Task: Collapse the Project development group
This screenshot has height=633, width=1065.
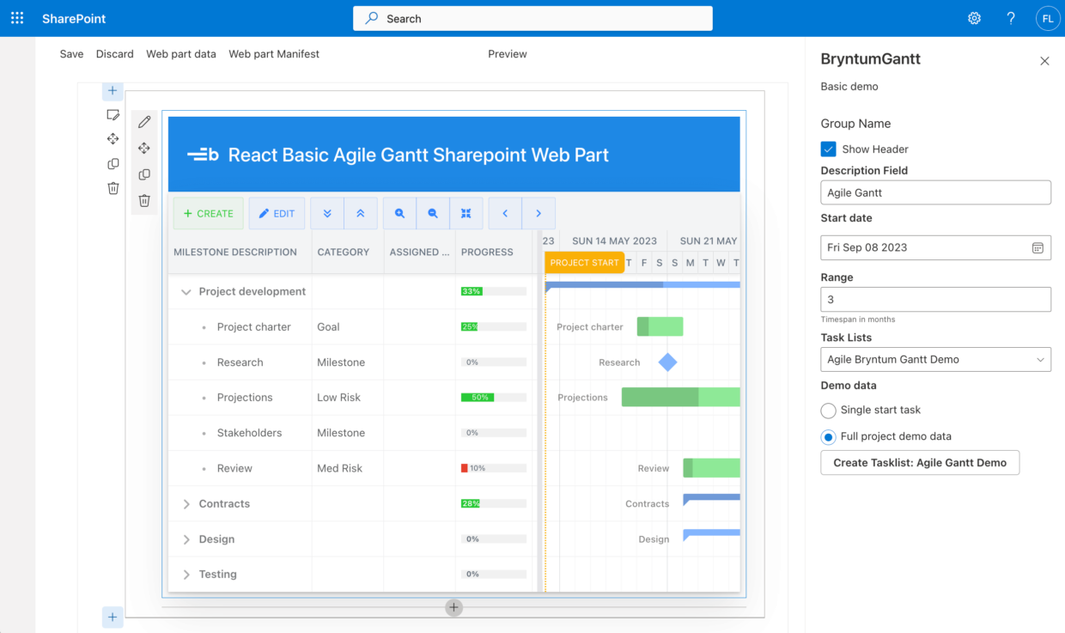Action: pyautogui.click(x=186, y=291)
